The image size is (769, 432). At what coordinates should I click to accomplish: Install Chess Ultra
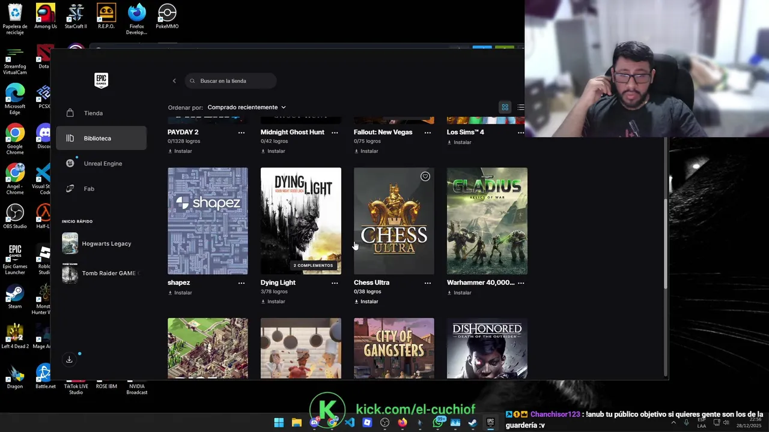coord(366,302)
